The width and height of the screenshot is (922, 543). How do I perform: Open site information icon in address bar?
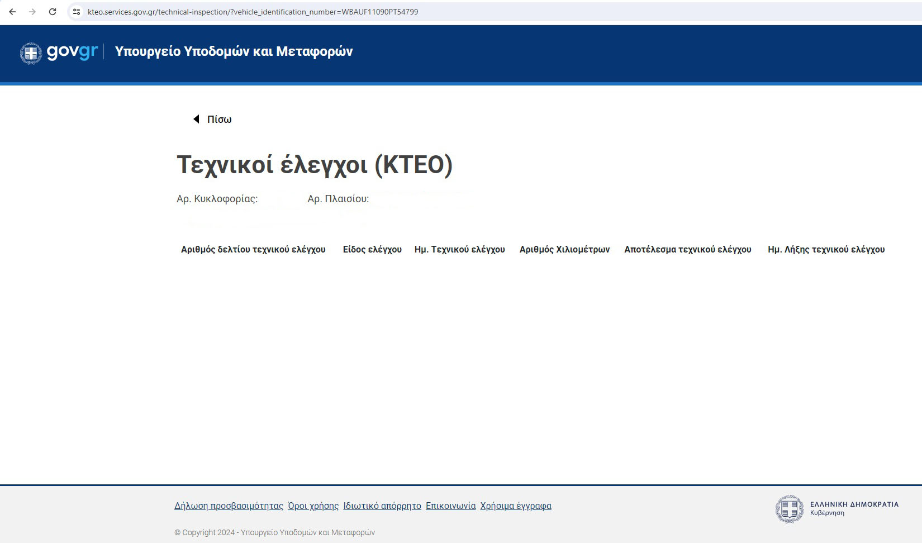77,12
